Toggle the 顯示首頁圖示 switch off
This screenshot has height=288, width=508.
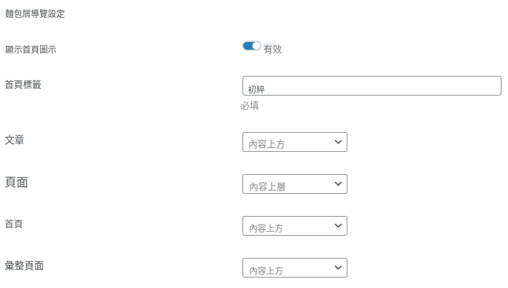252,46
